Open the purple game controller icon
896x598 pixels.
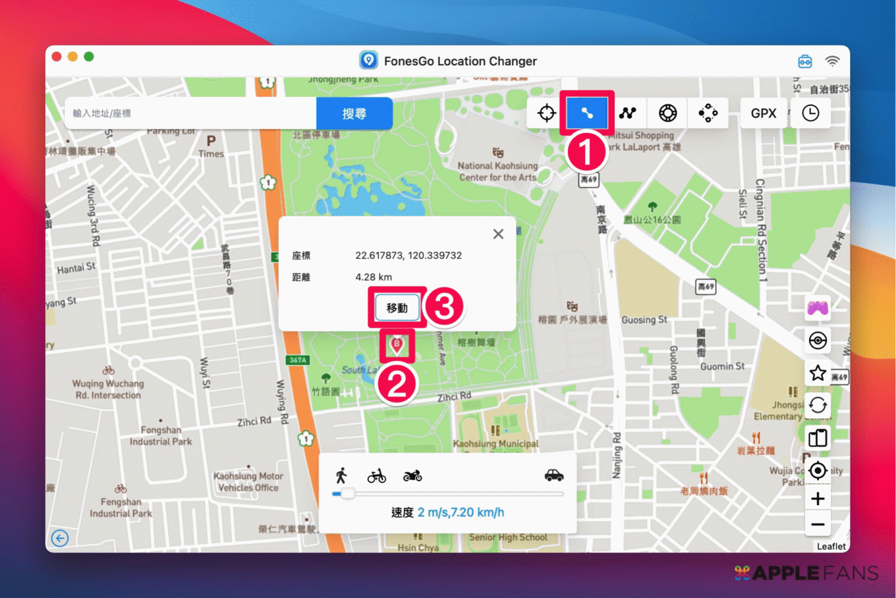(817, 308)
